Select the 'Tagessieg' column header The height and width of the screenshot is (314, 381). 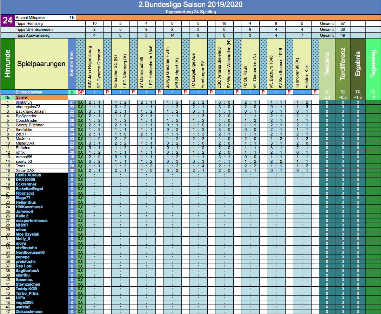click(373, 64)
